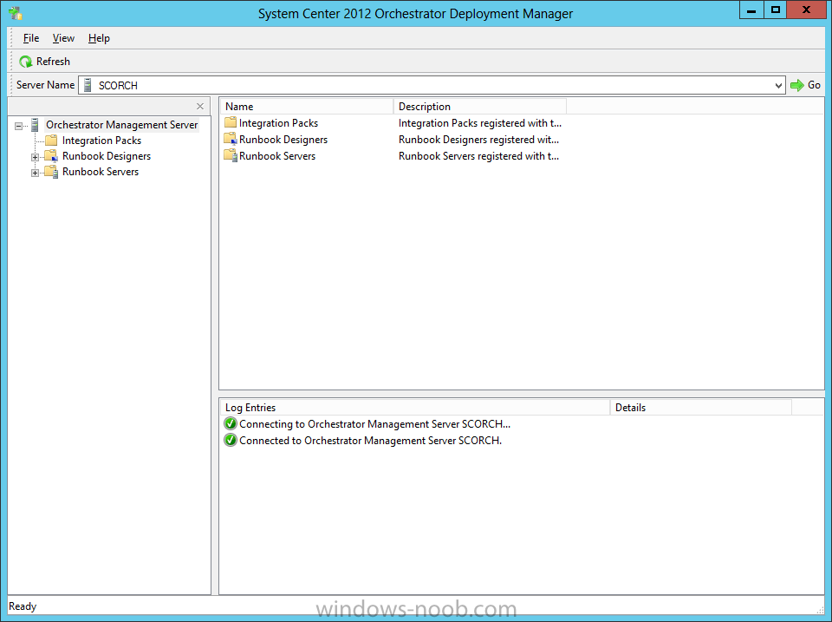Click Runbook Servers folder icon in list
The width and height of the screenshot is (832, 622).
[x=231, y=155]
